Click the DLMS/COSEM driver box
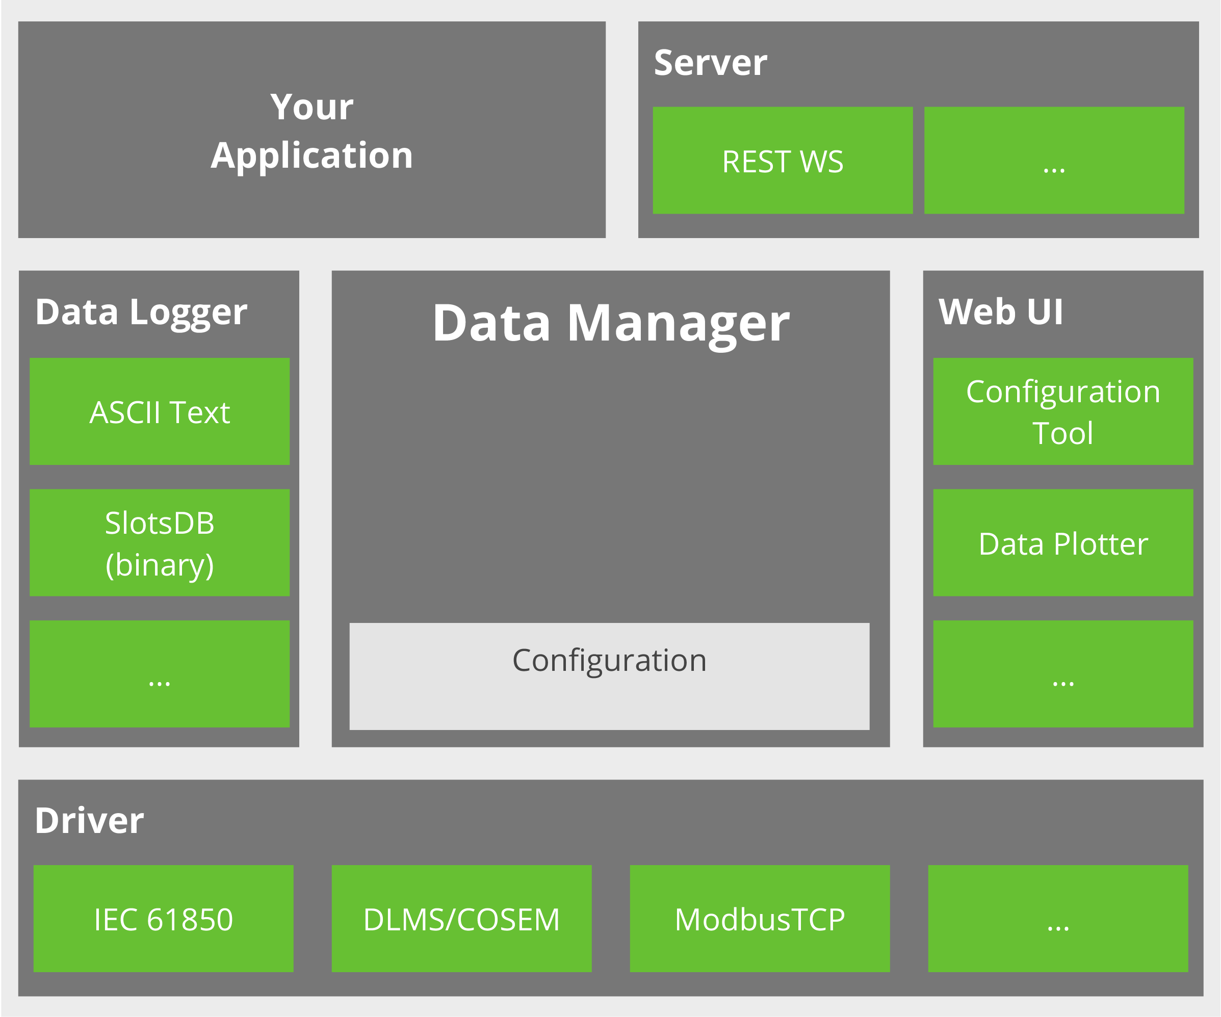 coord(462,919)
